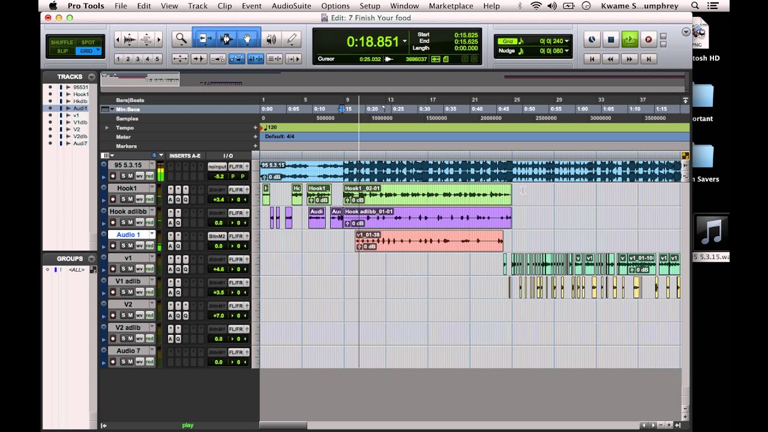The height and width of the screenshot is (432, 768).
Task: Select the Zoomer magnifying glass tool
Action: [x=181, y=39]
